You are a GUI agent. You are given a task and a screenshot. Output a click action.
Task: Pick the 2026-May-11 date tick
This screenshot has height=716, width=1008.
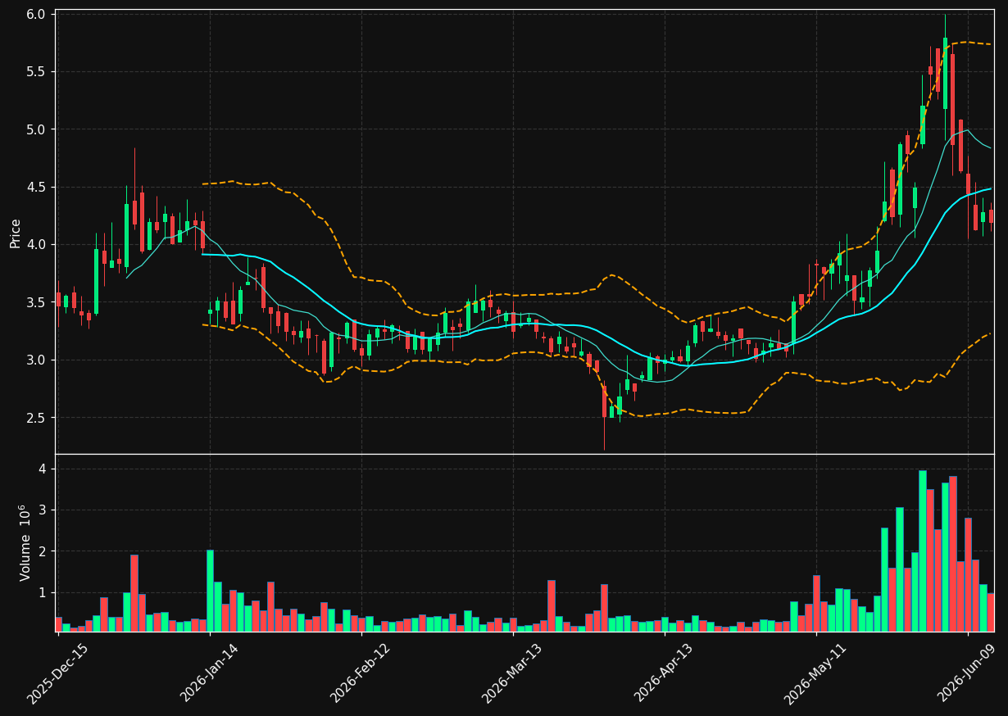click(815, 673)
